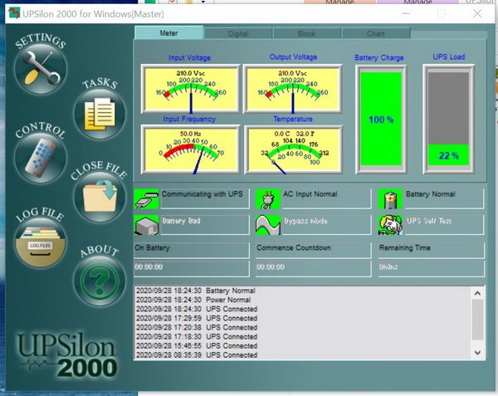Screen dimensions: 498x396
Task: Close the UPSilon 2000 window
Action: (x=477, y=13)
